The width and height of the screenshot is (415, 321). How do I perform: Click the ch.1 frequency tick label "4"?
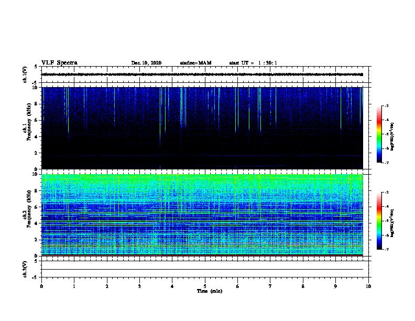[36, 137]
